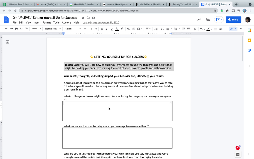Expand the numbered list style arrow
The width and height of the screenshot is (254, 159).
tap(180, 29)
